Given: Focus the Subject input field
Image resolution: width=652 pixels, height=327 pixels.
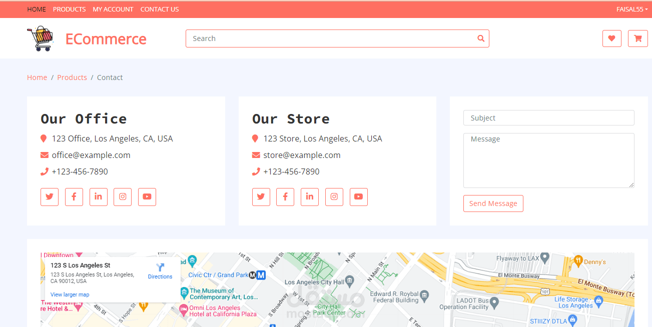Looking at the screenshot, I should click(x=549, y=118).
